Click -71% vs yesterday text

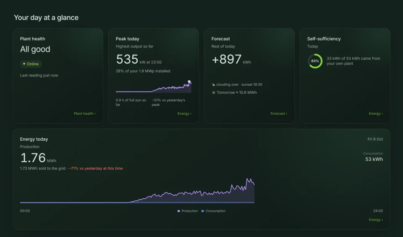(x=96, y=168)
